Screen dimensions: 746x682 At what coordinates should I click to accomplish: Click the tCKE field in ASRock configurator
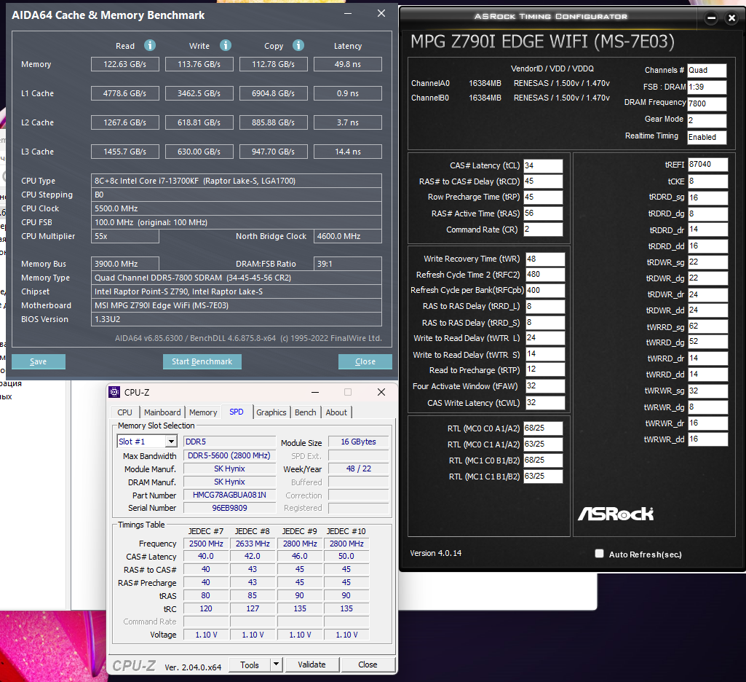pyautogui.click(x=707, y=181)
